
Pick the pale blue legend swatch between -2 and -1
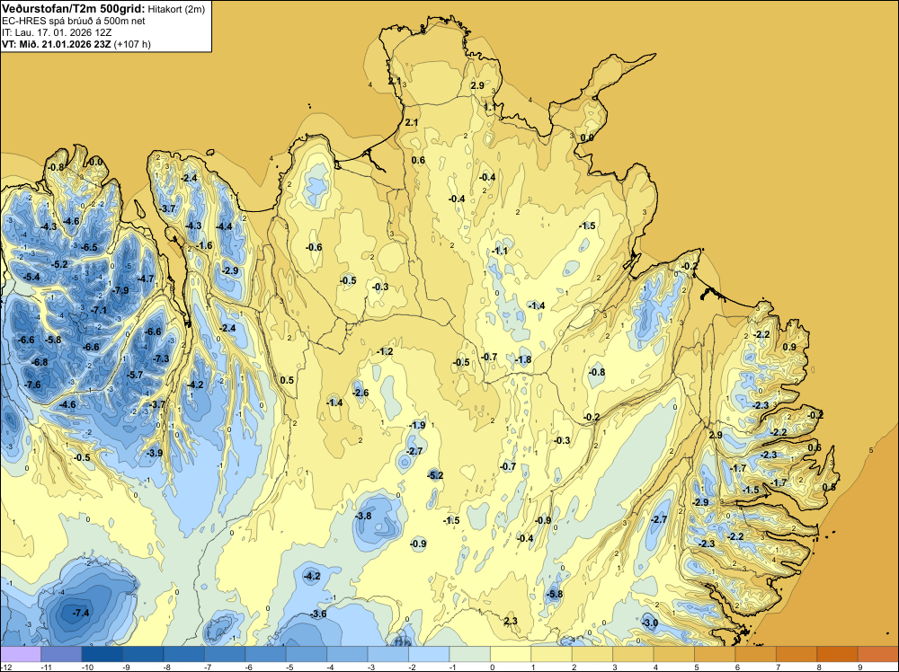(x=429, y=654)
